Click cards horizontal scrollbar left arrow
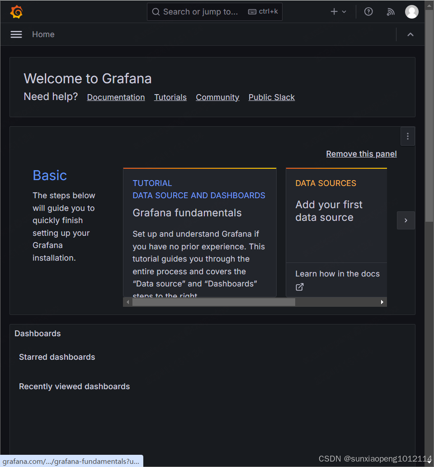The image size is (434, 467). tap(127, 302)
